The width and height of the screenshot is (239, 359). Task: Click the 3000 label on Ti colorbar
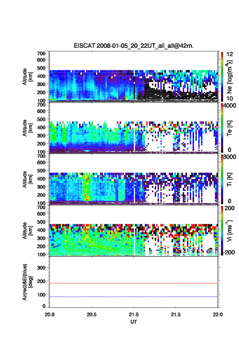230,157
